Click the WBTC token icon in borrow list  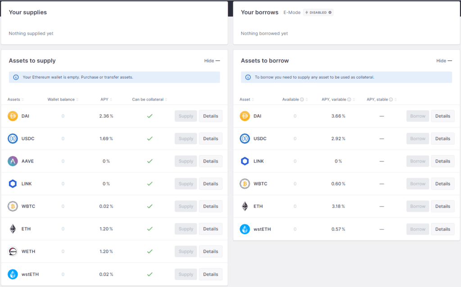click(x=245, y=184)
